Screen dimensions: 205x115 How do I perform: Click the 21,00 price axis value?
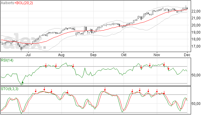[196, 18]
